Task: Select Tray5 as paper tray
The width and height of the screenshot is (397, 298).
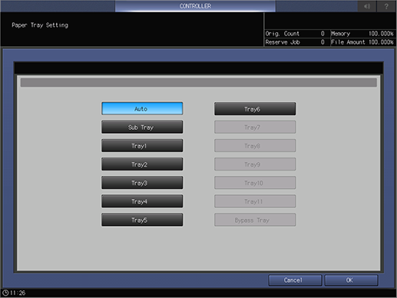Action: point(142,220)
